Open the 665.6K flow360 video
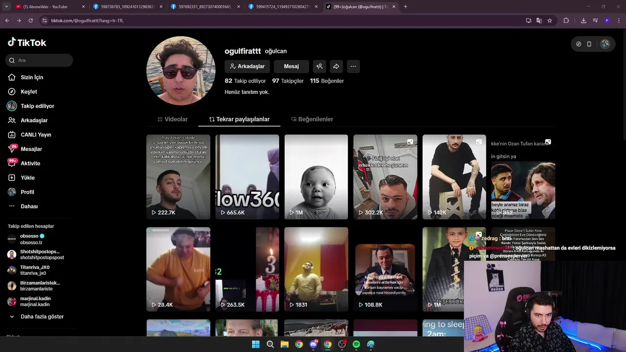Image resolution: width=626 pixels, height=352 pixels. 247,177
